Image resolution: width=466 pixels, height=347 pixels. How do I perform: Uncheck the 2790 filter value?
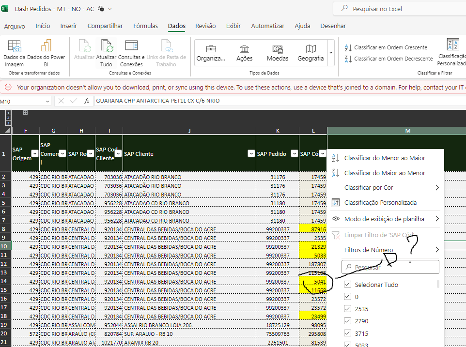[x=347, y=321]
